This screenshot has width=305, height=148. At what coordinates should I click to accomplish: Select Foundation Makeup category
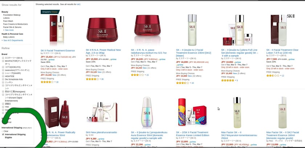click(12, 15)
